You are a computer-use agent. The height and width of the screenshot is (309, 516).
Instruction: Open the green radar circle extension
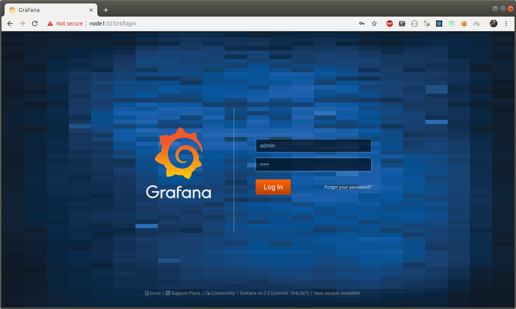coord(451,24)
